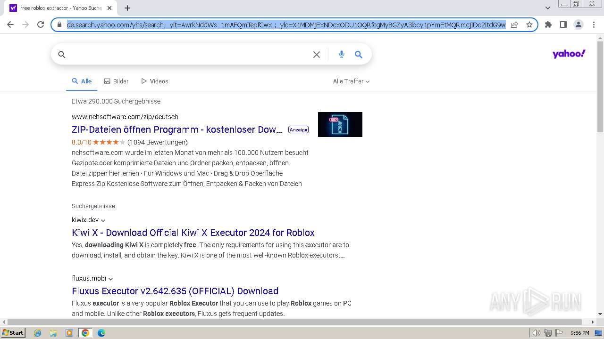Screen dimensions: 604x339
Task: Select the Alle results tab
Action: [82, 81]
